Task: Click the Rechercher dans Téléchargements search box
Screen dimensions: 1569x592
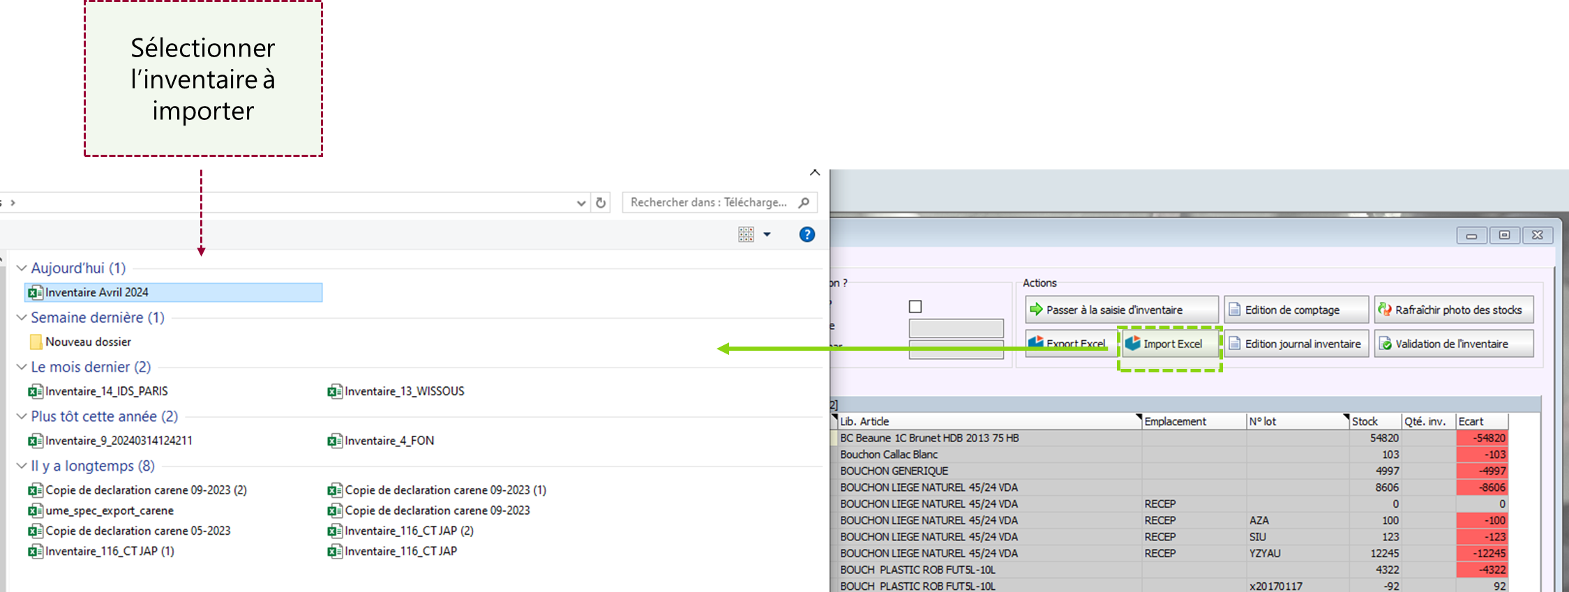Action: tap(708, 203)
